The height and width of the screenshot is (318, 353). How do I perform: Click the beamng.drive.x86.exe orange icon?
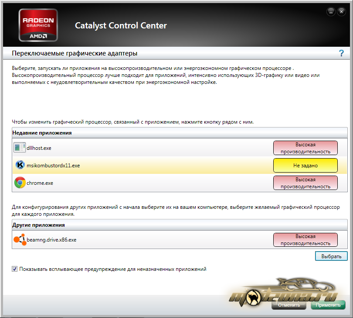20,239
